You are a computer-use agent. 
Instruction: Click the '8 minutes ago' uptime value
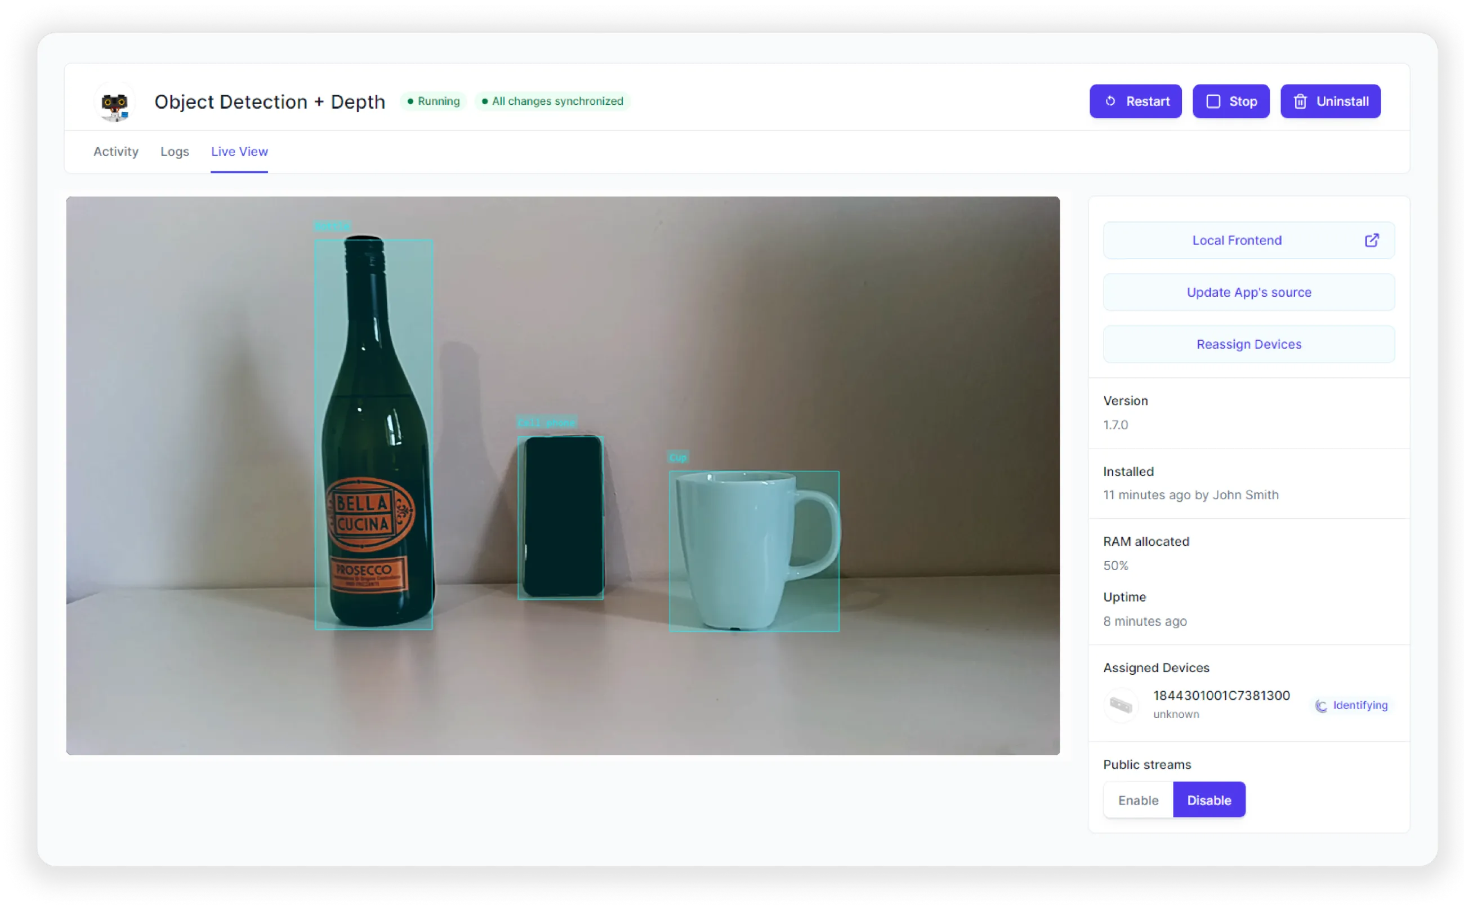1144,620
